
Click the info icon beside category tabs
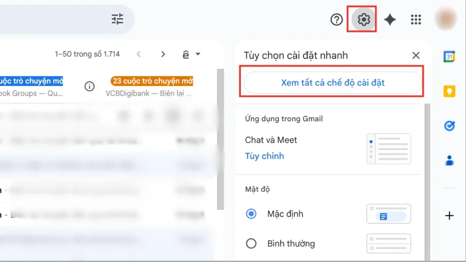[x=90, y=87]
